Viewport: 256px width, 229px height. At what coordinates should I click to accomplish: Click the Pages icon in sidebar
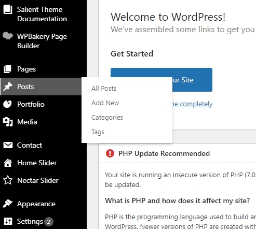[8, 69]
